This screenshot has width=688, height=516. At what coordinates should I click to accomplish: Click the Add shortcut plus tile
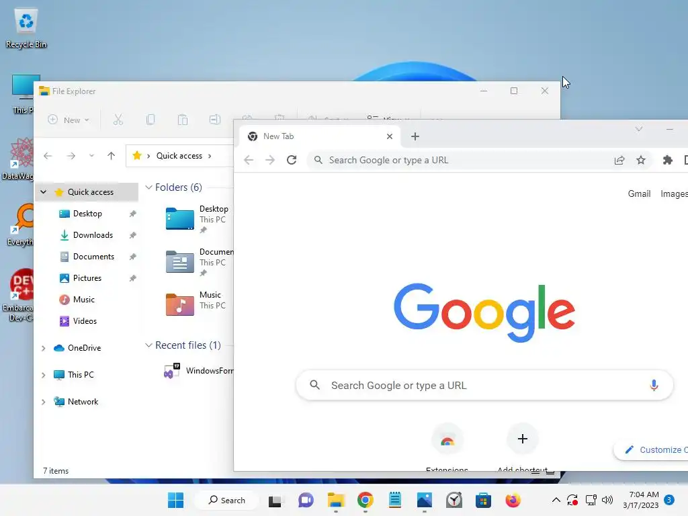(522, 439)
